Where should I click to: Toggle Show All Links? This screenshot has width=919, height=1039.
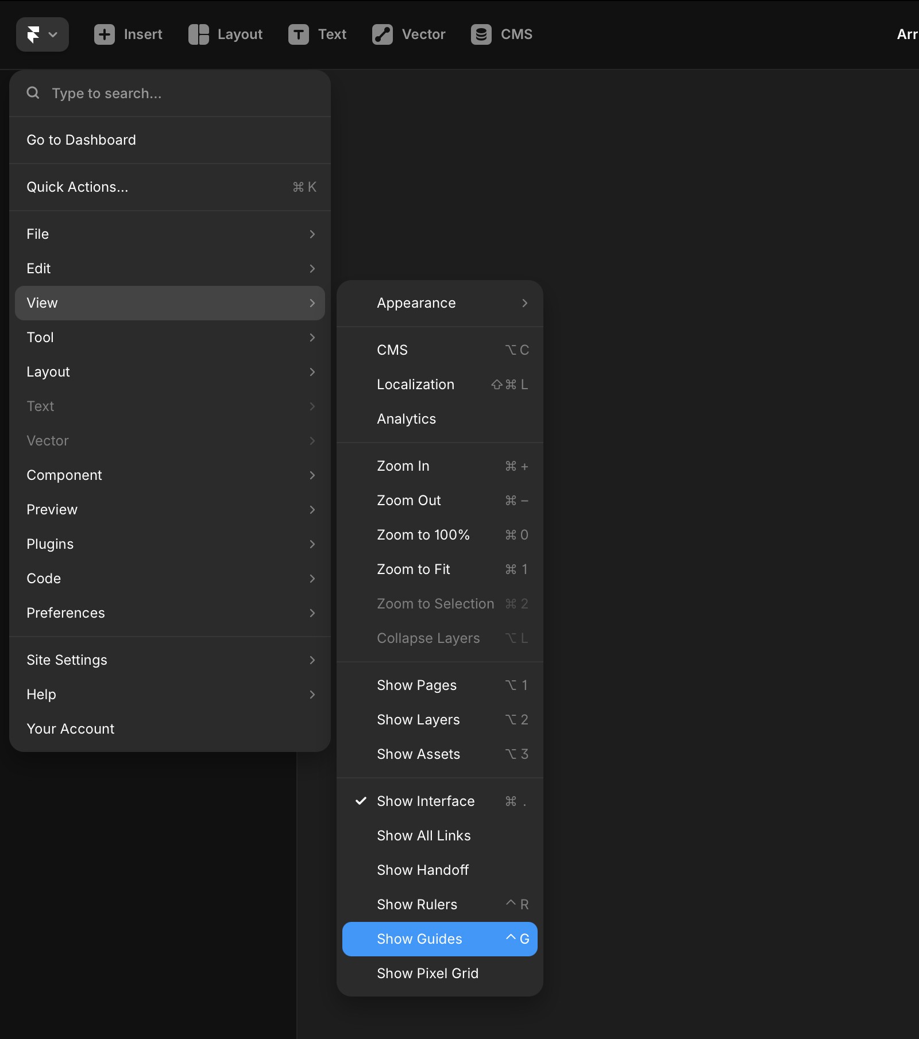(440, 836)
